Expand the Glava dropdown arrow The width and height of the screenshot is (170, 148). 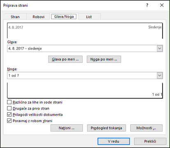pyautogui.click(x=160, y=48)
